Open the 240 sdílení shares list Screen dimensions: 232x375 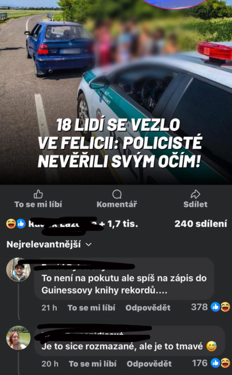[201, 224]
